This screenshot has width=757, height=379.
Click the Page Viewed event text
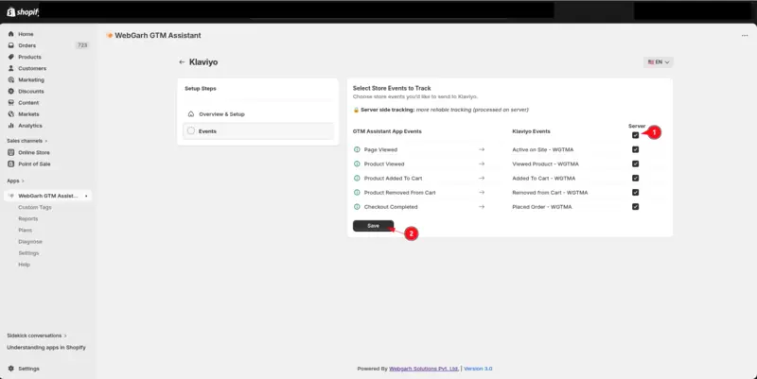(380, 149)
